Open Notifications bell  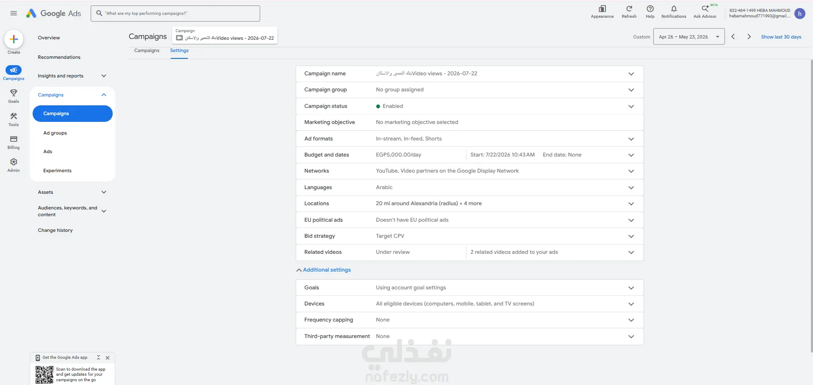point(674,12)
